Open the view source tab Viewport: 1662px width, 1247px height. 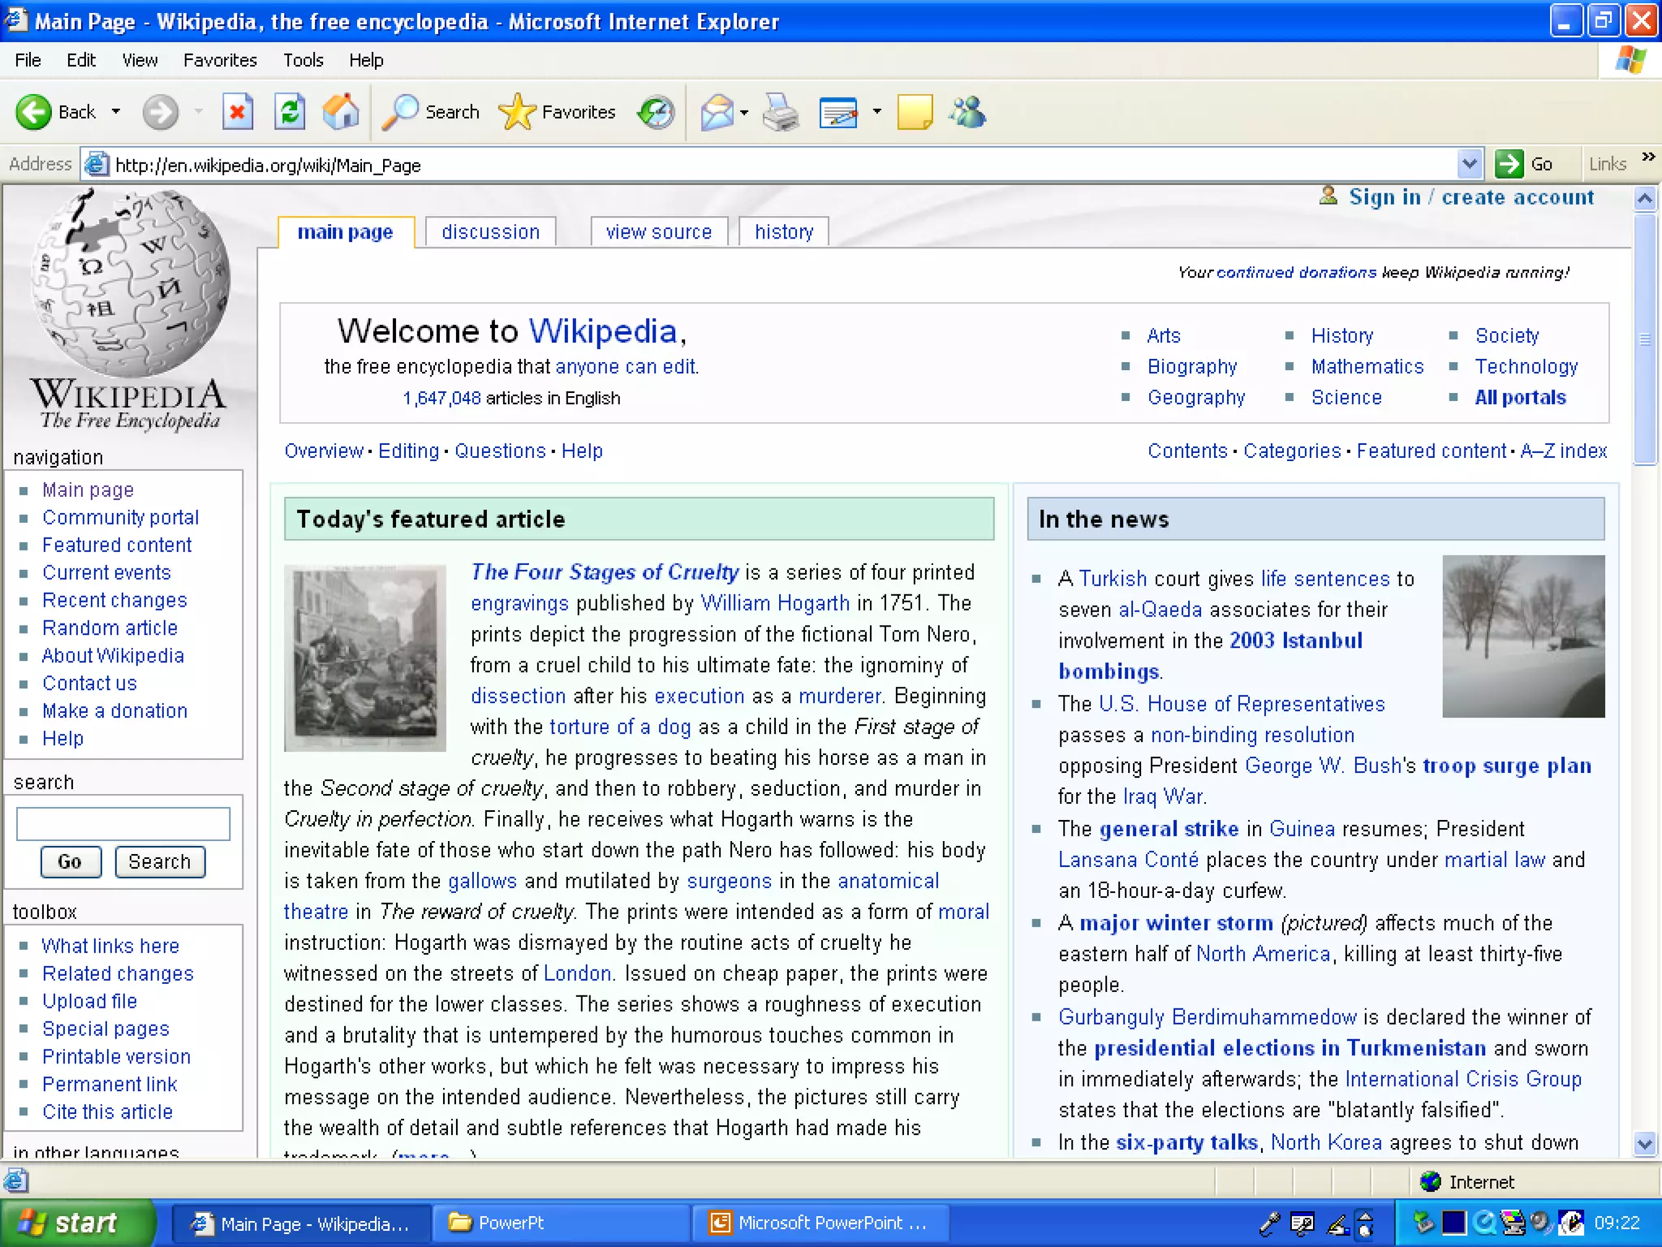pyautogui.click(x=658, y=232)
